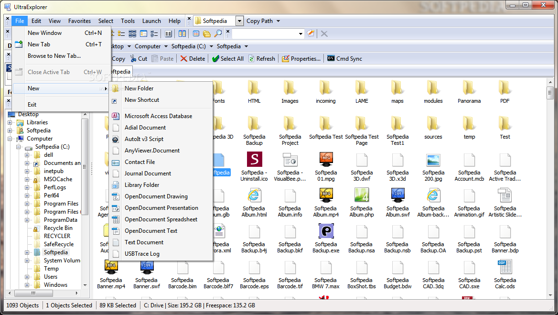Viewport: 558px width, 315px height.
Task: Create a new Text Document
Action: (161, 242)
